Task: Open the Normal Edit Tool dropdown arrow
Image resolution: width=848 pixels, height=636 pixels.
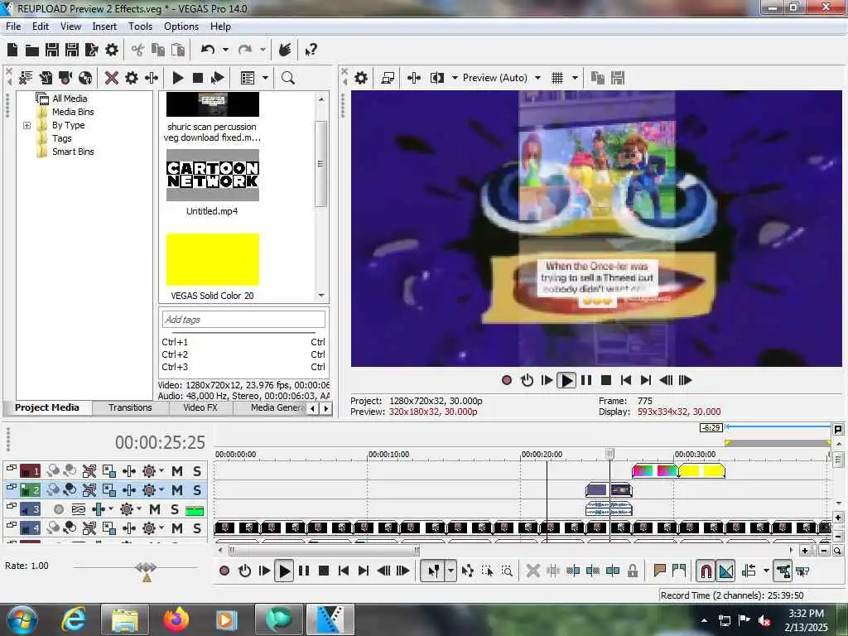Action: coord(450,571)
